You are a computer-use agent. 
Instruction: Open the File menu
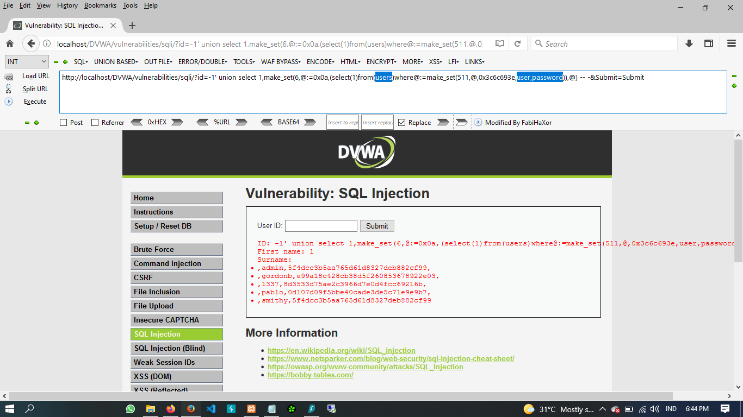pyautogui.click(x=9, y=5)
